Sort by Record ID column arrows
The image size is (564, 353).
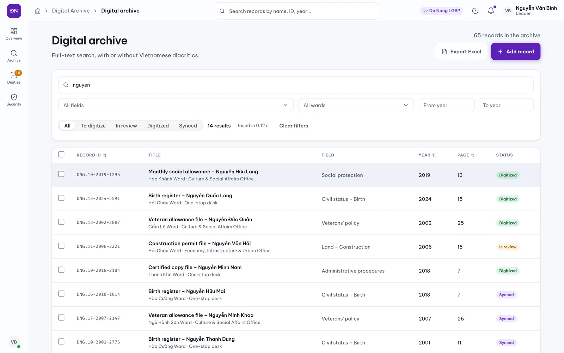[x=105, y=155]
